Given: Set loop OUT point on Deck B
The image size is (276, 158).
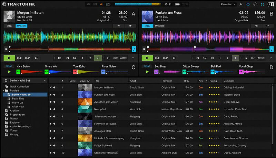Looking at the screenshot, I should [x=253, y=58].
